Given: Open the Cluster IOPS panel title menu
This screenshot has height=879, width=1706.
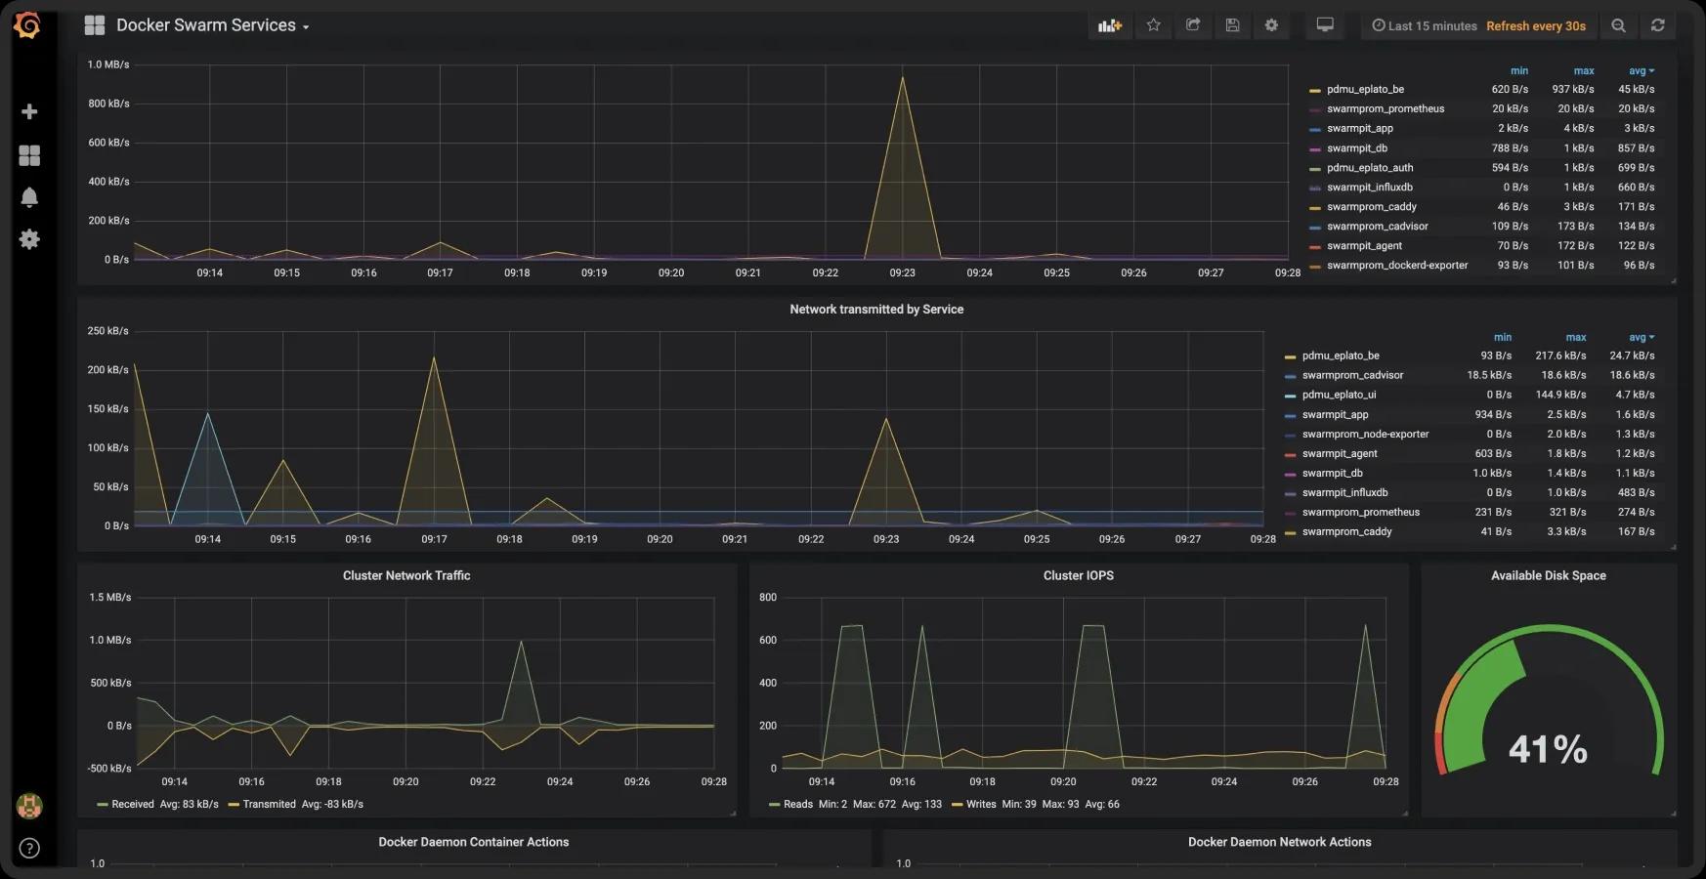Looking at the screenshot, I should tap(1078, 575).
